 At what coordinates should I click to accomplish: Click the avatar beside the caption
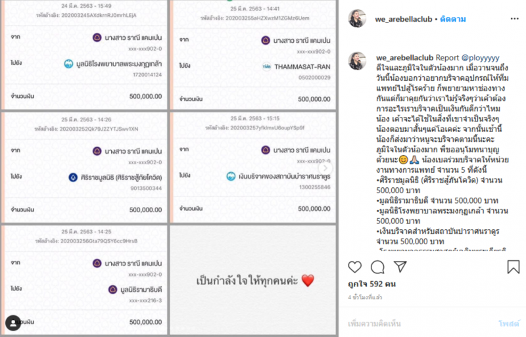click(357, 61)
